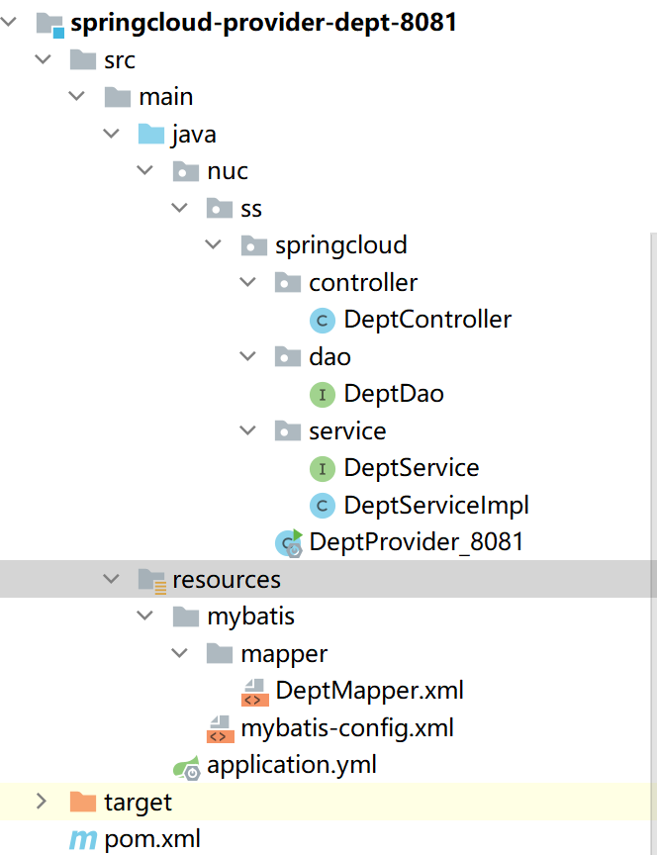Screen dimensions: 657x855
Task: Click the DeptProvider_8081 runnable class icon
Action: pos(288,542)
